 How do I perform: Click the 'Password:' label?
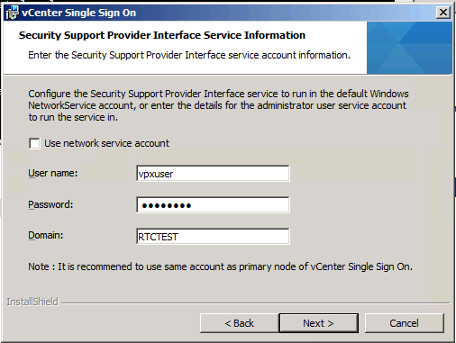click(x=50, y=204)
